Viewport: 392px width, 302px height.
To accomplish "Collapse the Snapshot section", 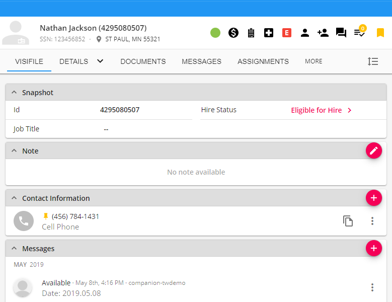I will (x=14, y=92).
